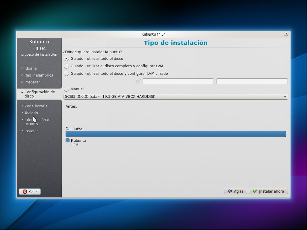Click the Teclado step in sidebar

pos(31,113)
